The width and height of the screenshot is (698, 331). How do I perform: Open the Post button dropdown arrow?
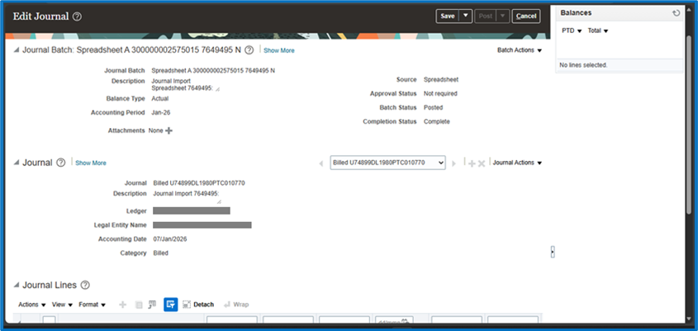[x=503, y=16]
